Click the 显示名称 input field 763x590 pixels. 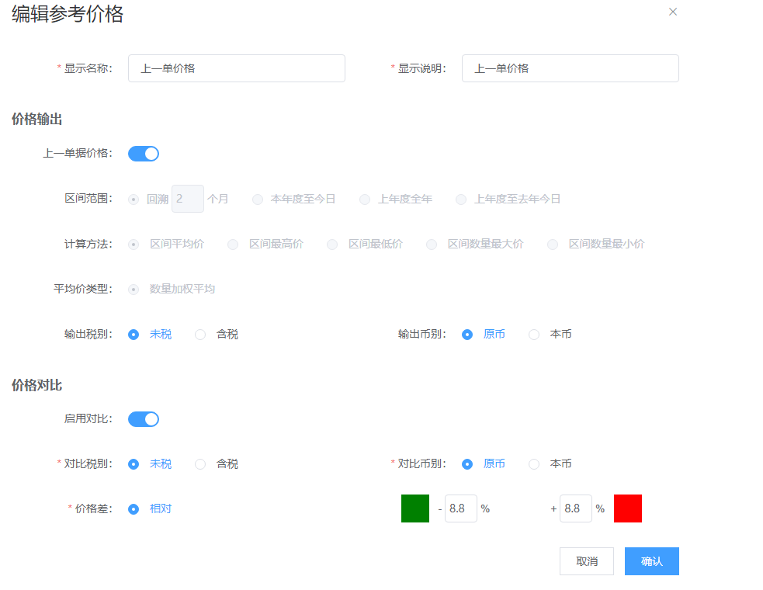(x=236, y=68)
